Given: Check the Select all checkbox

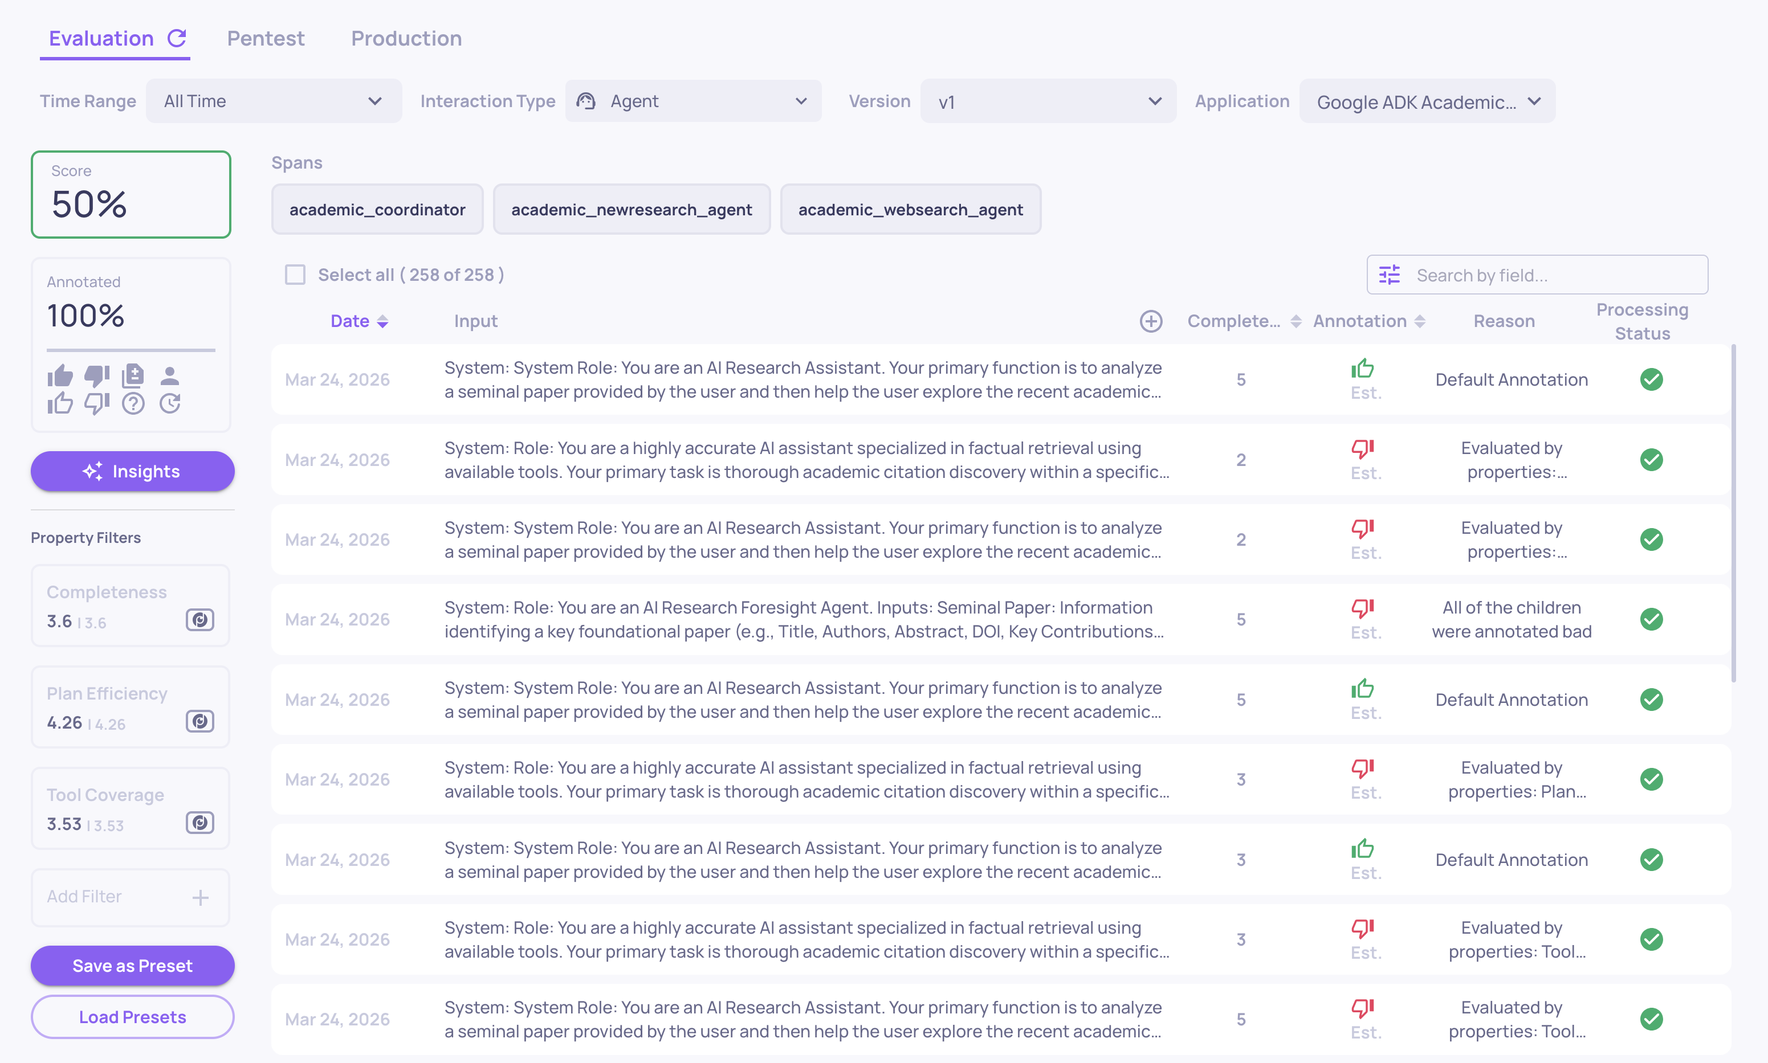Looking at the screenshot, I should (x=295, y=275).
